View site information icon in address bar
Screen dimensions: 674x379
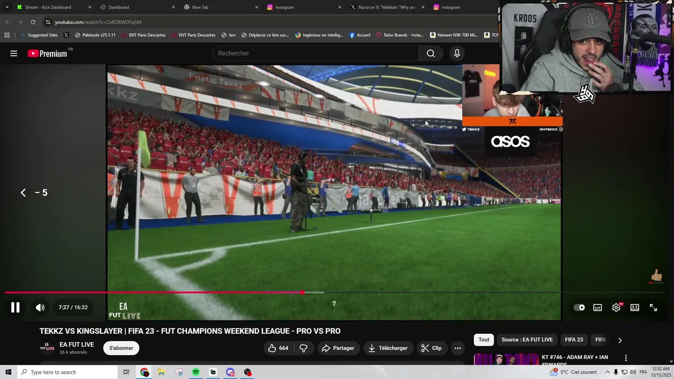coord(48,22)
